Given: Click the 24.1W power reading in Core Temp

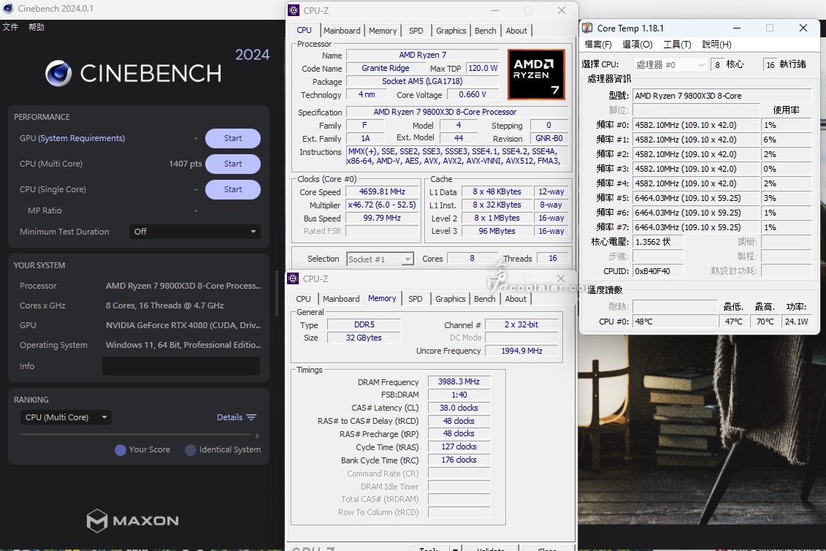Looking at the screenshot, I should coord(796,321).
